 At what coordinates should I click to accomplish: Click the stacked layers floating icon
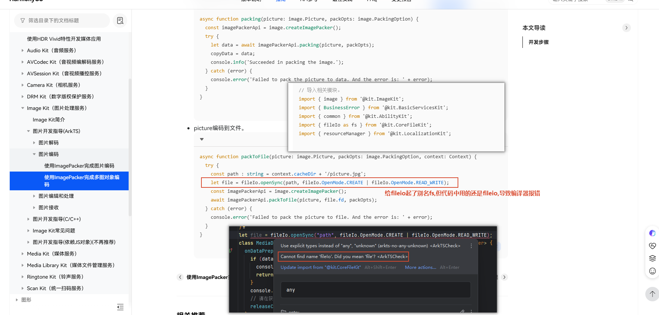pos(652,258)
